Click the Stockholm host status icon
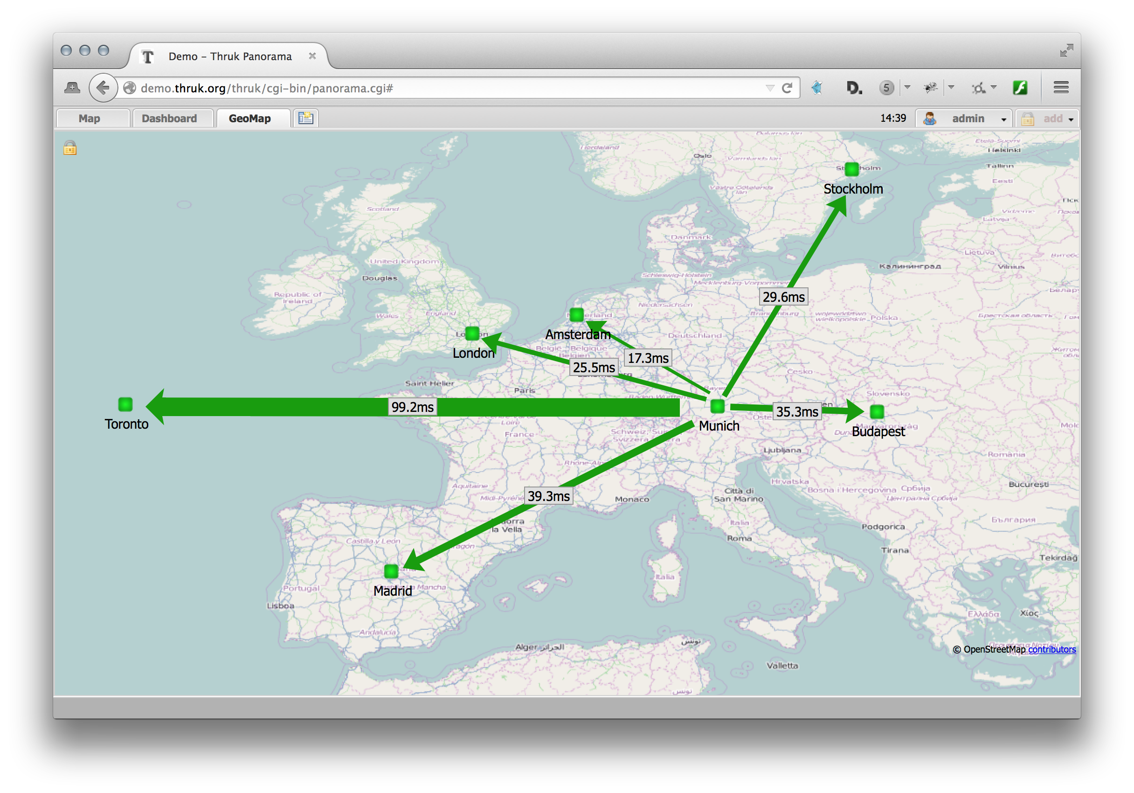The width and height of the screenshot is (1134, 793). 851,169
